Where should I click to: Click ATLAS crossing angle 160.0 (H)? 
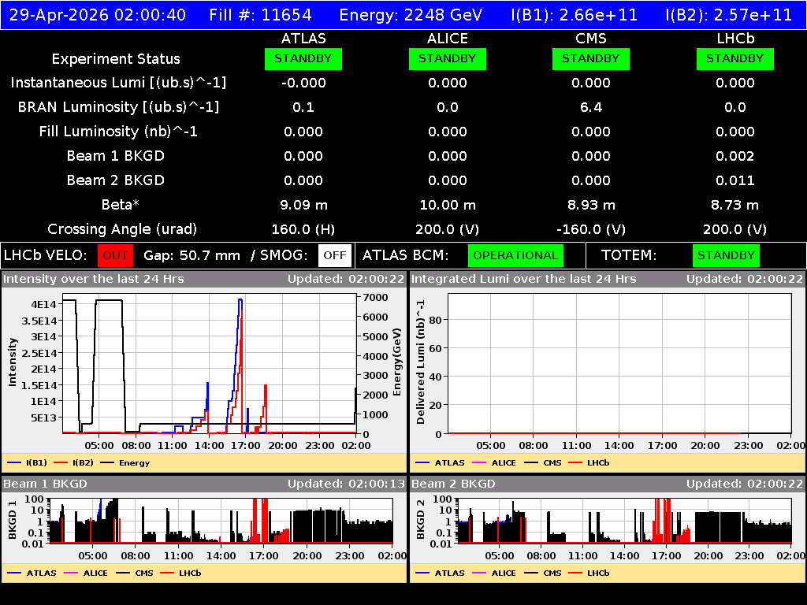coord(303,229)
